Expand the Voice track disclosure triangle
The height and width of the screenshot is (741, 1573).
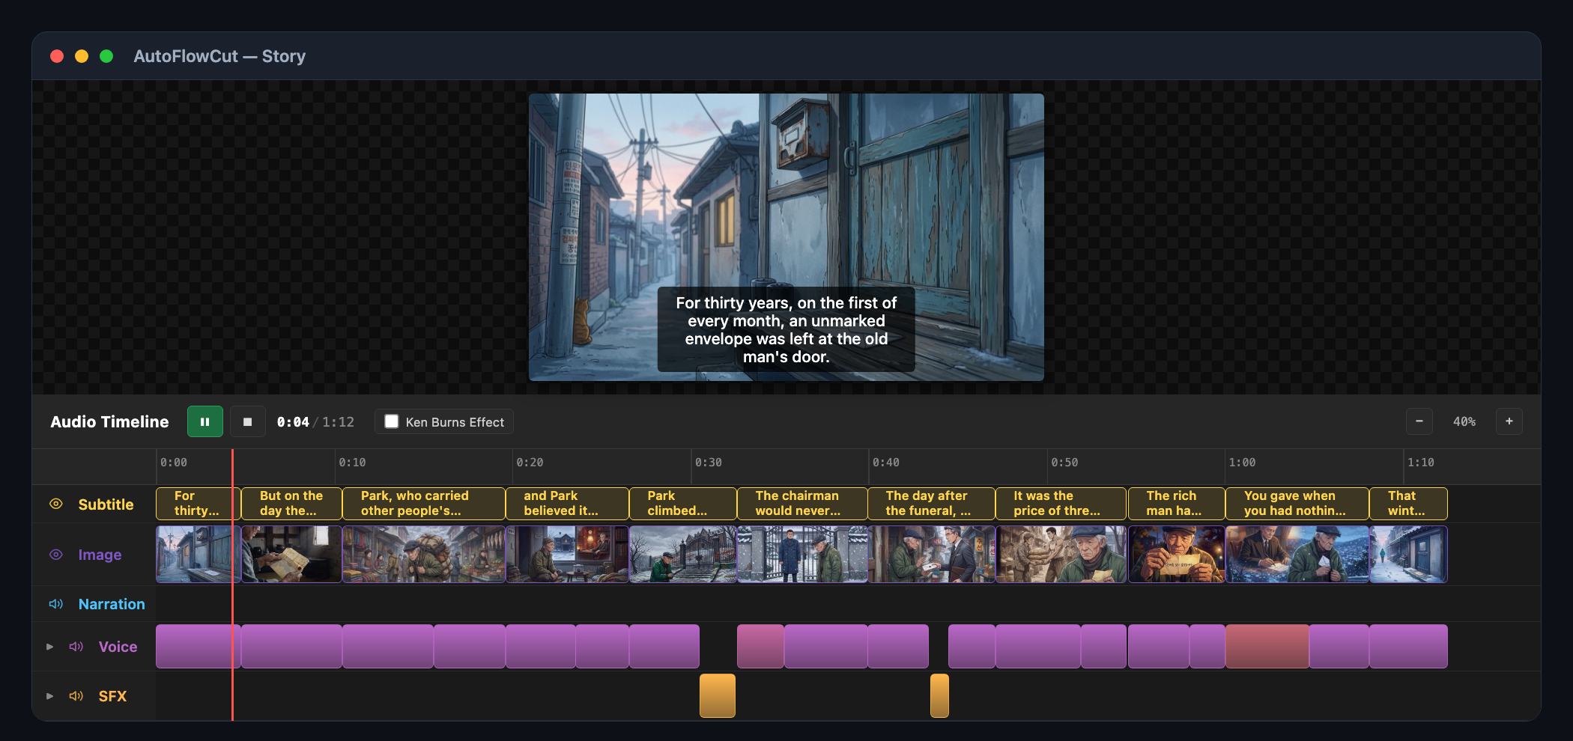click(x=49, y=647)
